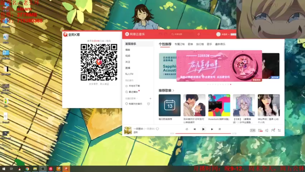
Task: Select the 排行榜 tab
Action: tap(200, 44)
